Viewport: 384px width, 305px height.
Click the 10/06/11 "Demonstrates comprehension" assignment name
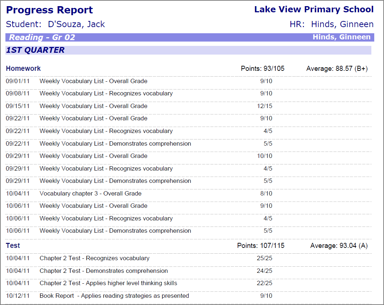pos(115,231)
